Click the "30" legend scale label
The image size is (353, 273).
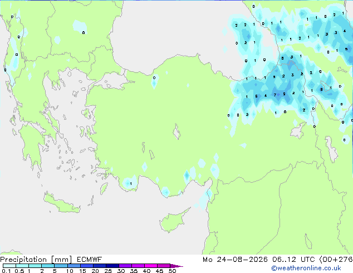tap(121, 271)
